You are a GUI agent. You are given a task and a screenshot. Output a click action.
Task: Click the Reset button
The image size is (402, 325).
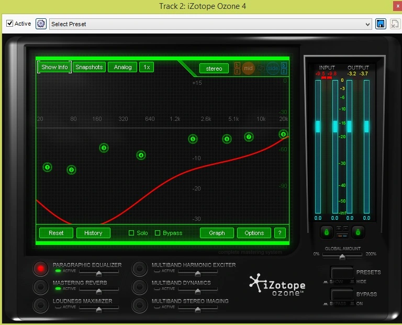56,233
